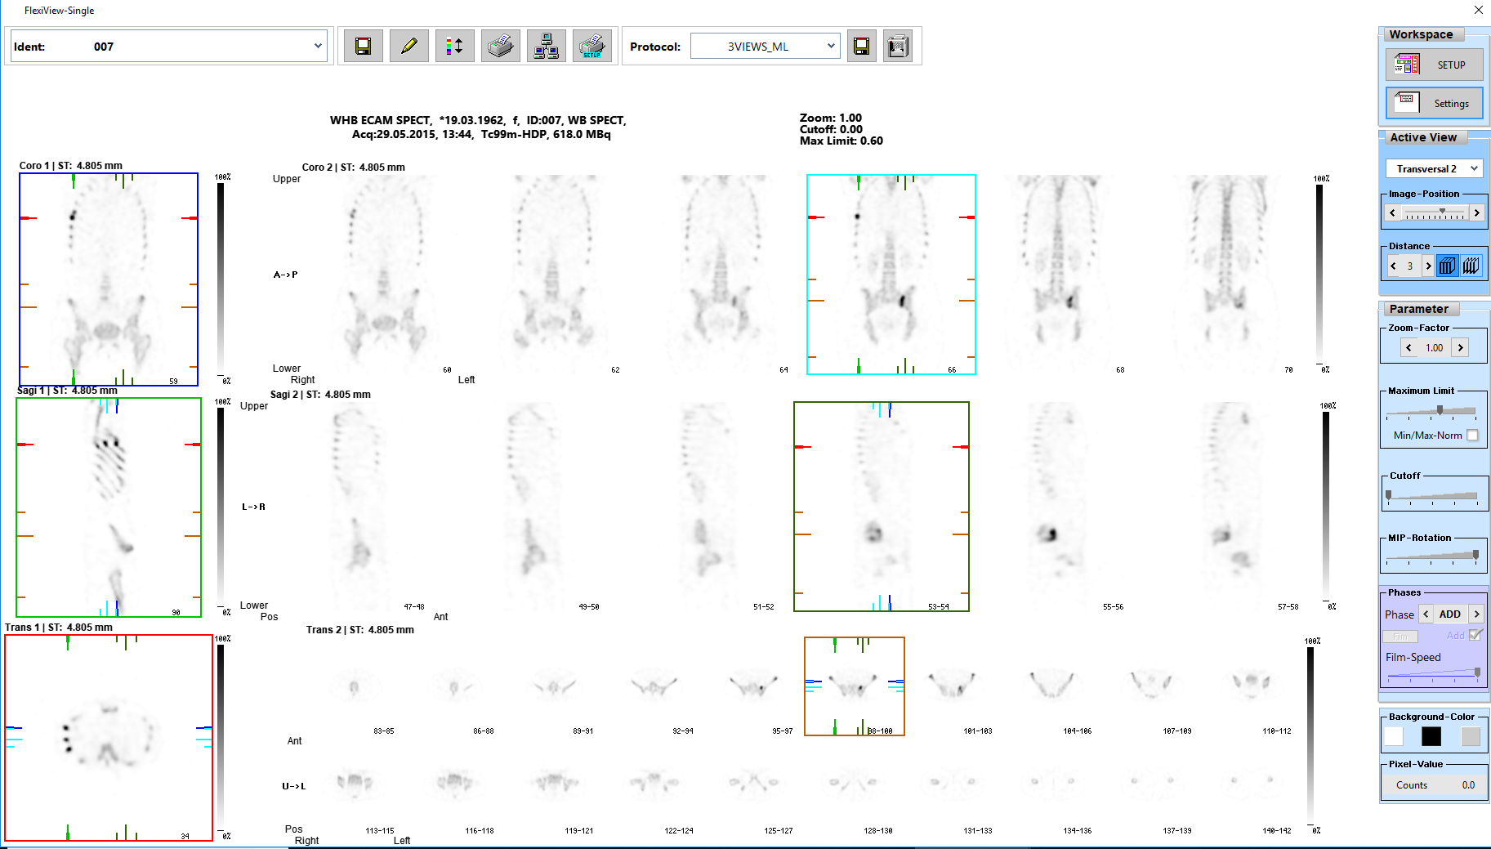
Task: Select the solid slice-stack Distance icon
Action: click(1447, 266)
